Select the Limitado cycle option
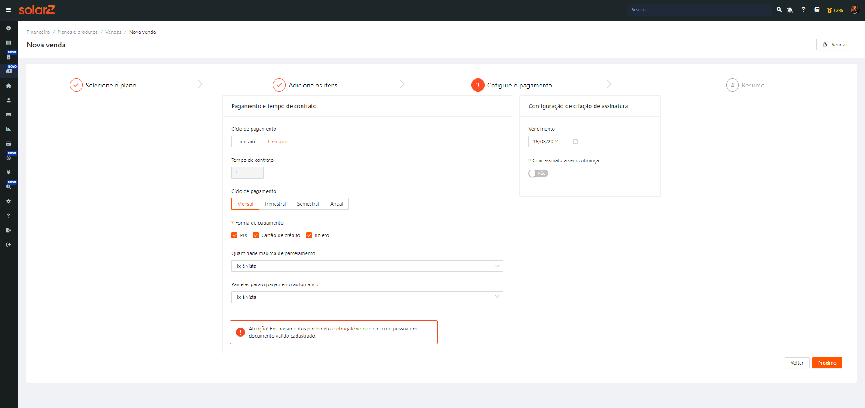Image resolution: width=865 pixels, height=408 pixels. 247,142
